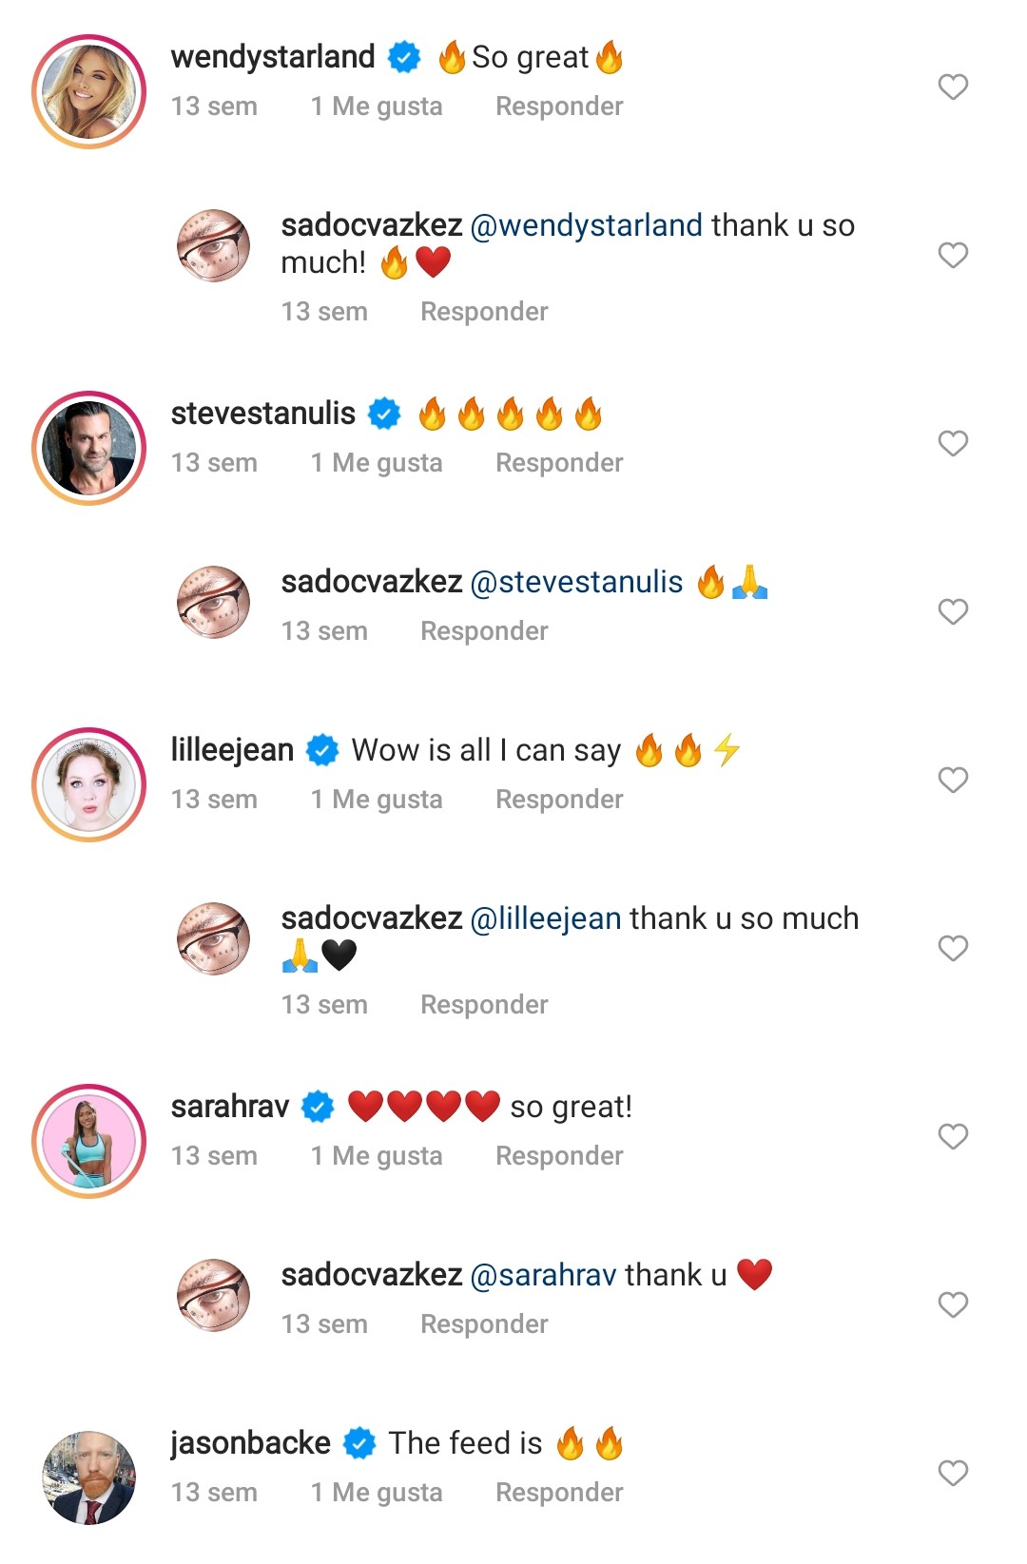Open the @sarahrav mention link

click(x=543, y=1275)
